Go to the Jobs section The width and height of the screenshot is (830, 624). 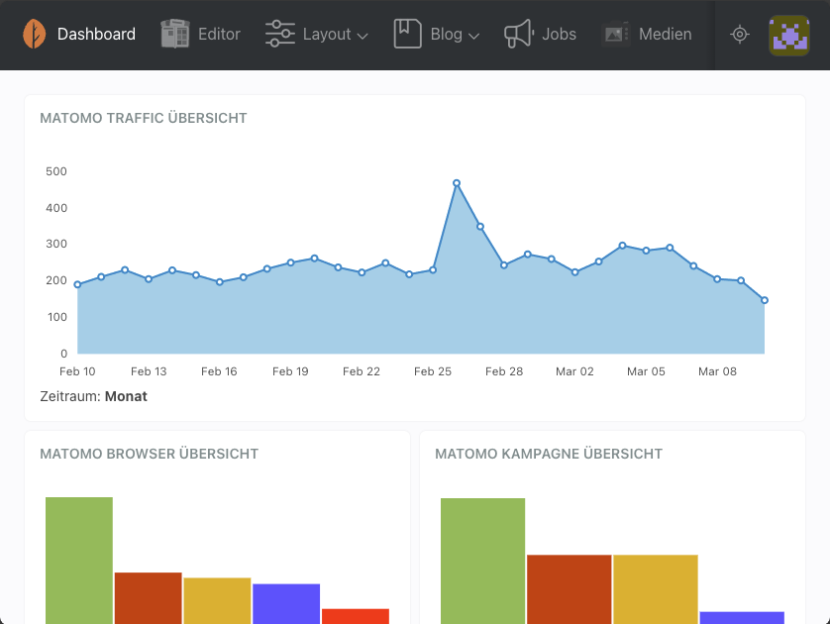[x=559, y=34]
